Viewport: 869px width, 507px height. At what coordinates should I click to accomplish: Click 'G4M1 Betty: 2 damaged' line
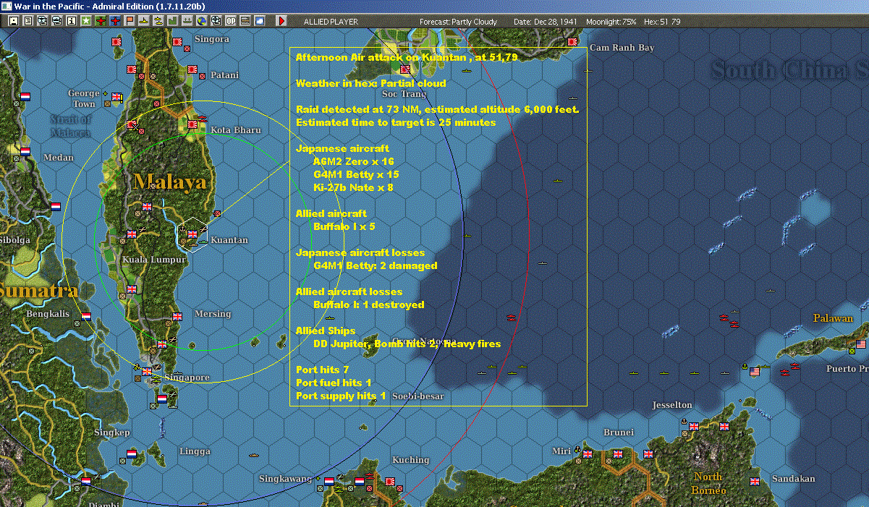pos(376,265)
